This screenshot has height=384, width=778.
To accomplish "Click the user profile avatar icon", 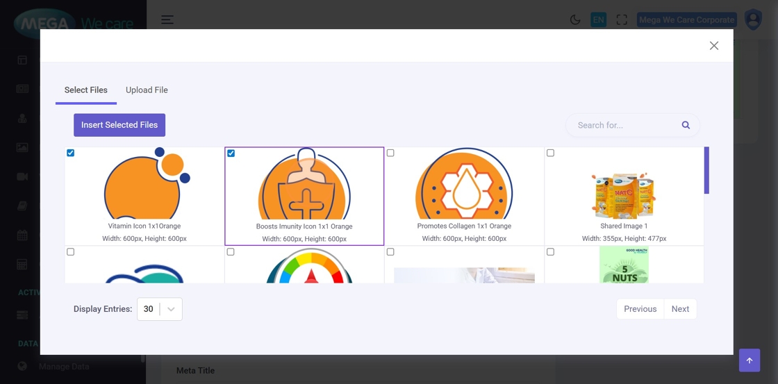I will pos(753,19).
